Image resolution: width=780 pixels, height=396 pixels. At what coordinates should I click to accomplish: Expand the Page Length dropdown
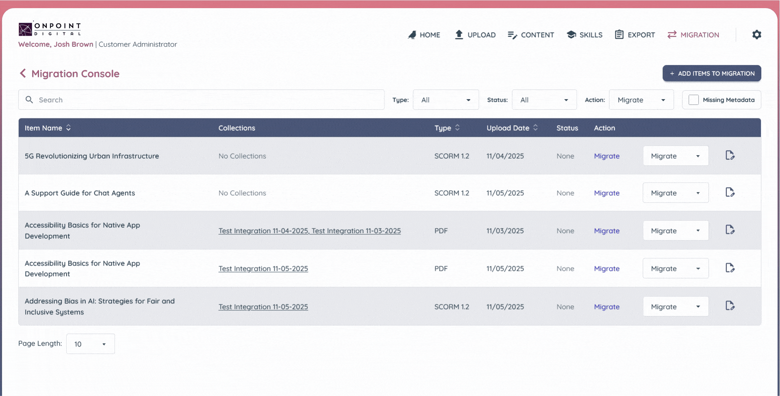point(90,344)
